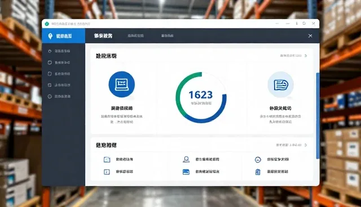Screen dimensions: 361x207
Task: Click the person silhouette icon in lower card
Action: pyautogui.click(x=186, y=159)
